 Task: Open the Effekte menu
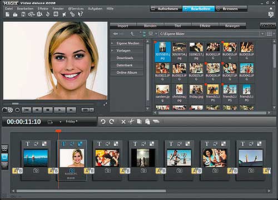pos(43,9)
